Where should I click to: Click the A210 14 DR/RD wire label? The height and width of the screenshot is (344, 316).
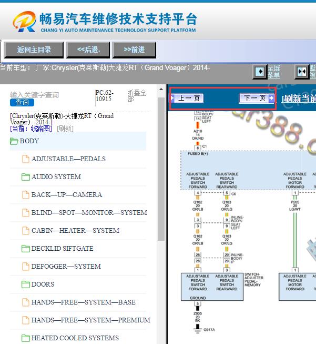point(198,135)
